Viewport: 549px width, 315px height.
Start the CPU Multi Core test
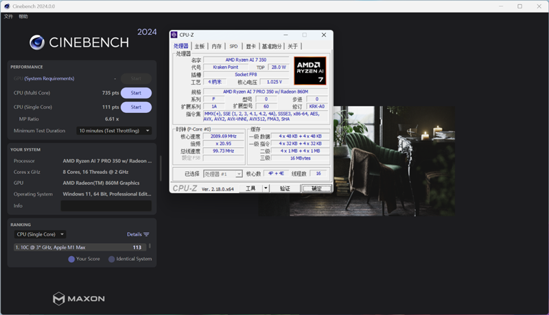(x=136, y=93)
